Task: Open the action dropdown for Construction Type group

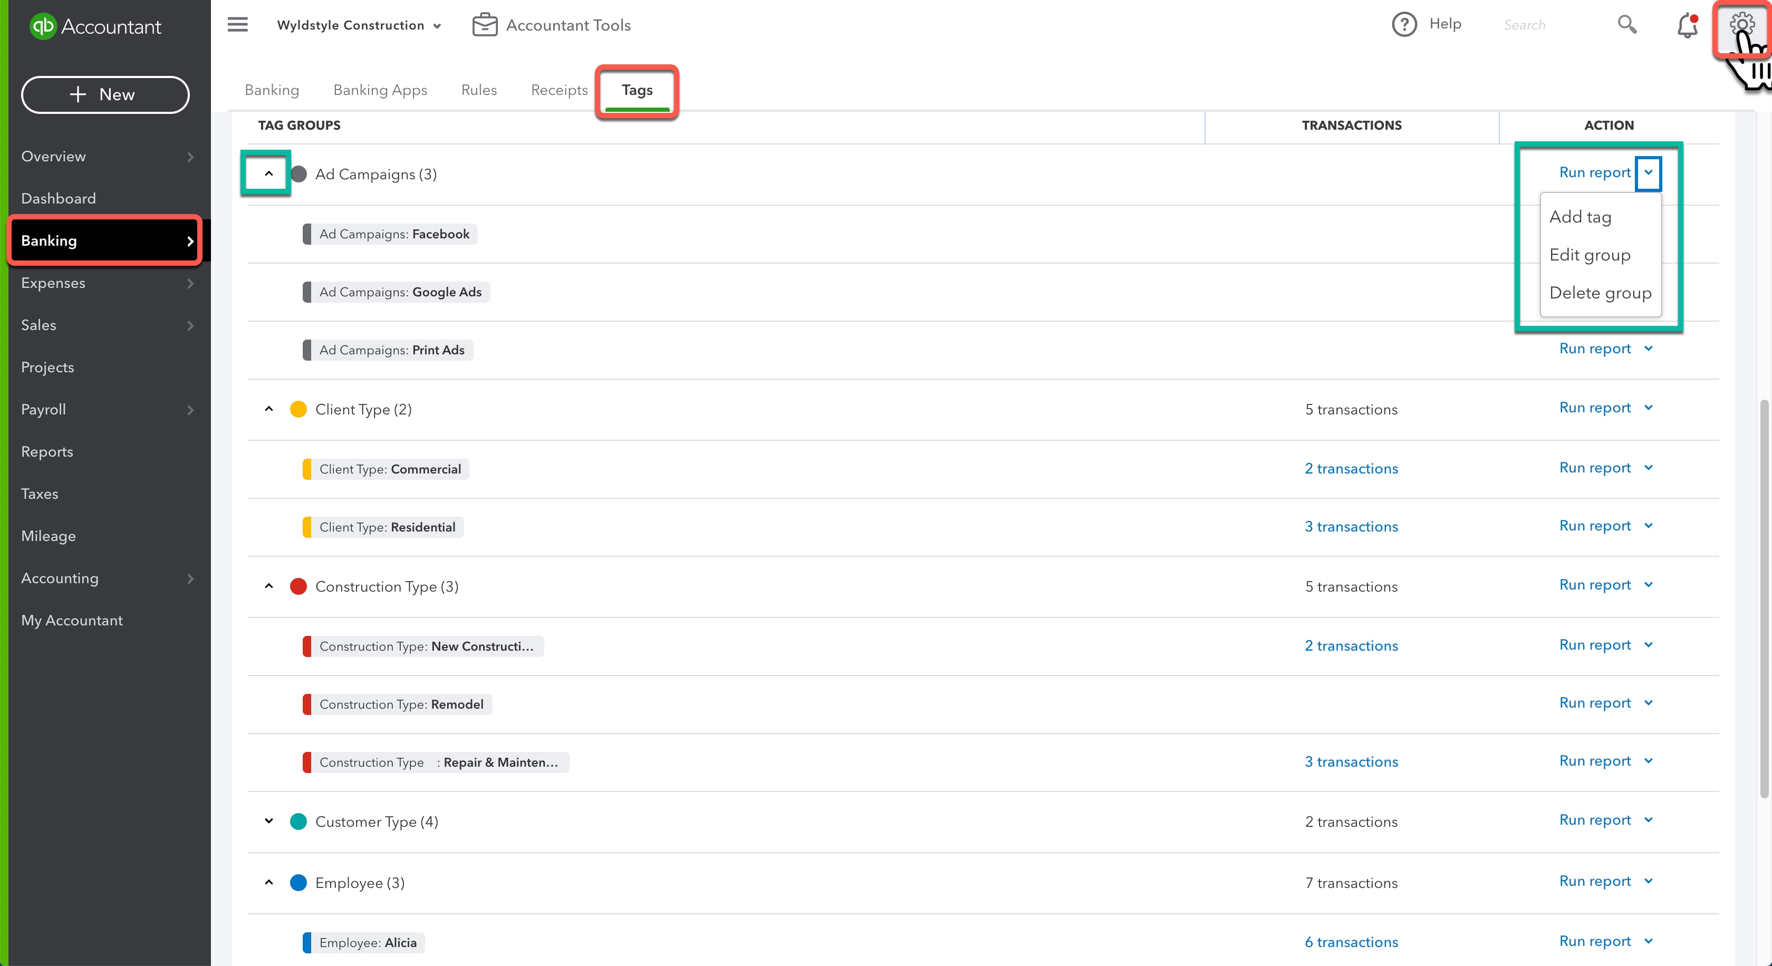Action: [x=1649, y=585]
